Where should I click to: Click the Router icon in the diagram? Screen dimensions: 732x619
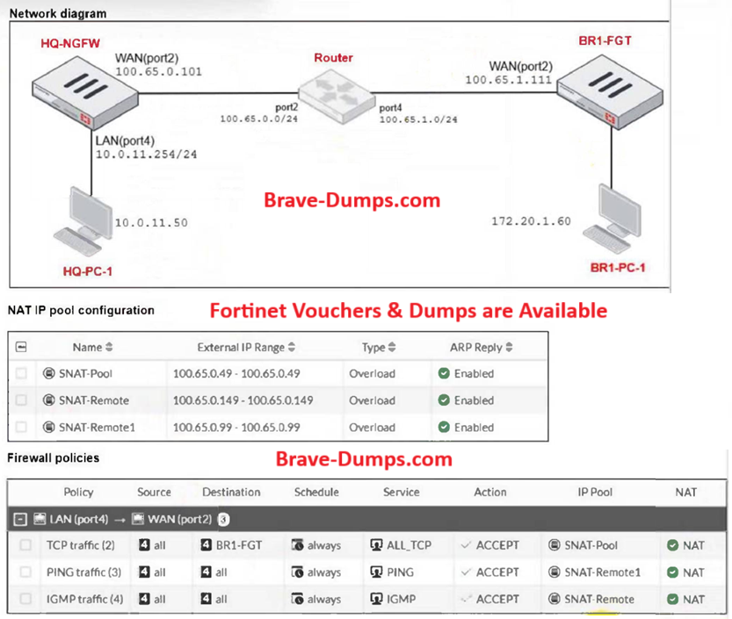(333, 93)
